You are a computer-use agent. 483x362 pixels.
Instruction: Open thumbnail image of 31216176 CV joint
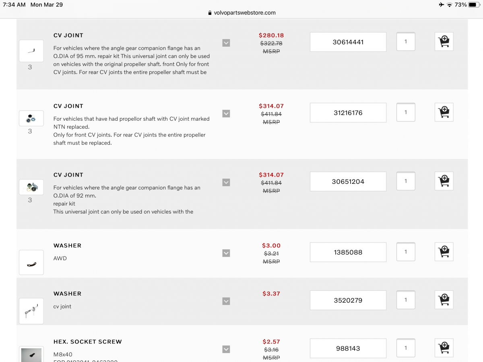[31, 118]
